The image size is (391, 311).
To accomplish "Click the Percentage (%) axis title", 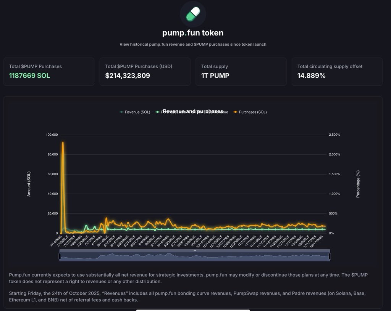I will (x=358, y=184).
